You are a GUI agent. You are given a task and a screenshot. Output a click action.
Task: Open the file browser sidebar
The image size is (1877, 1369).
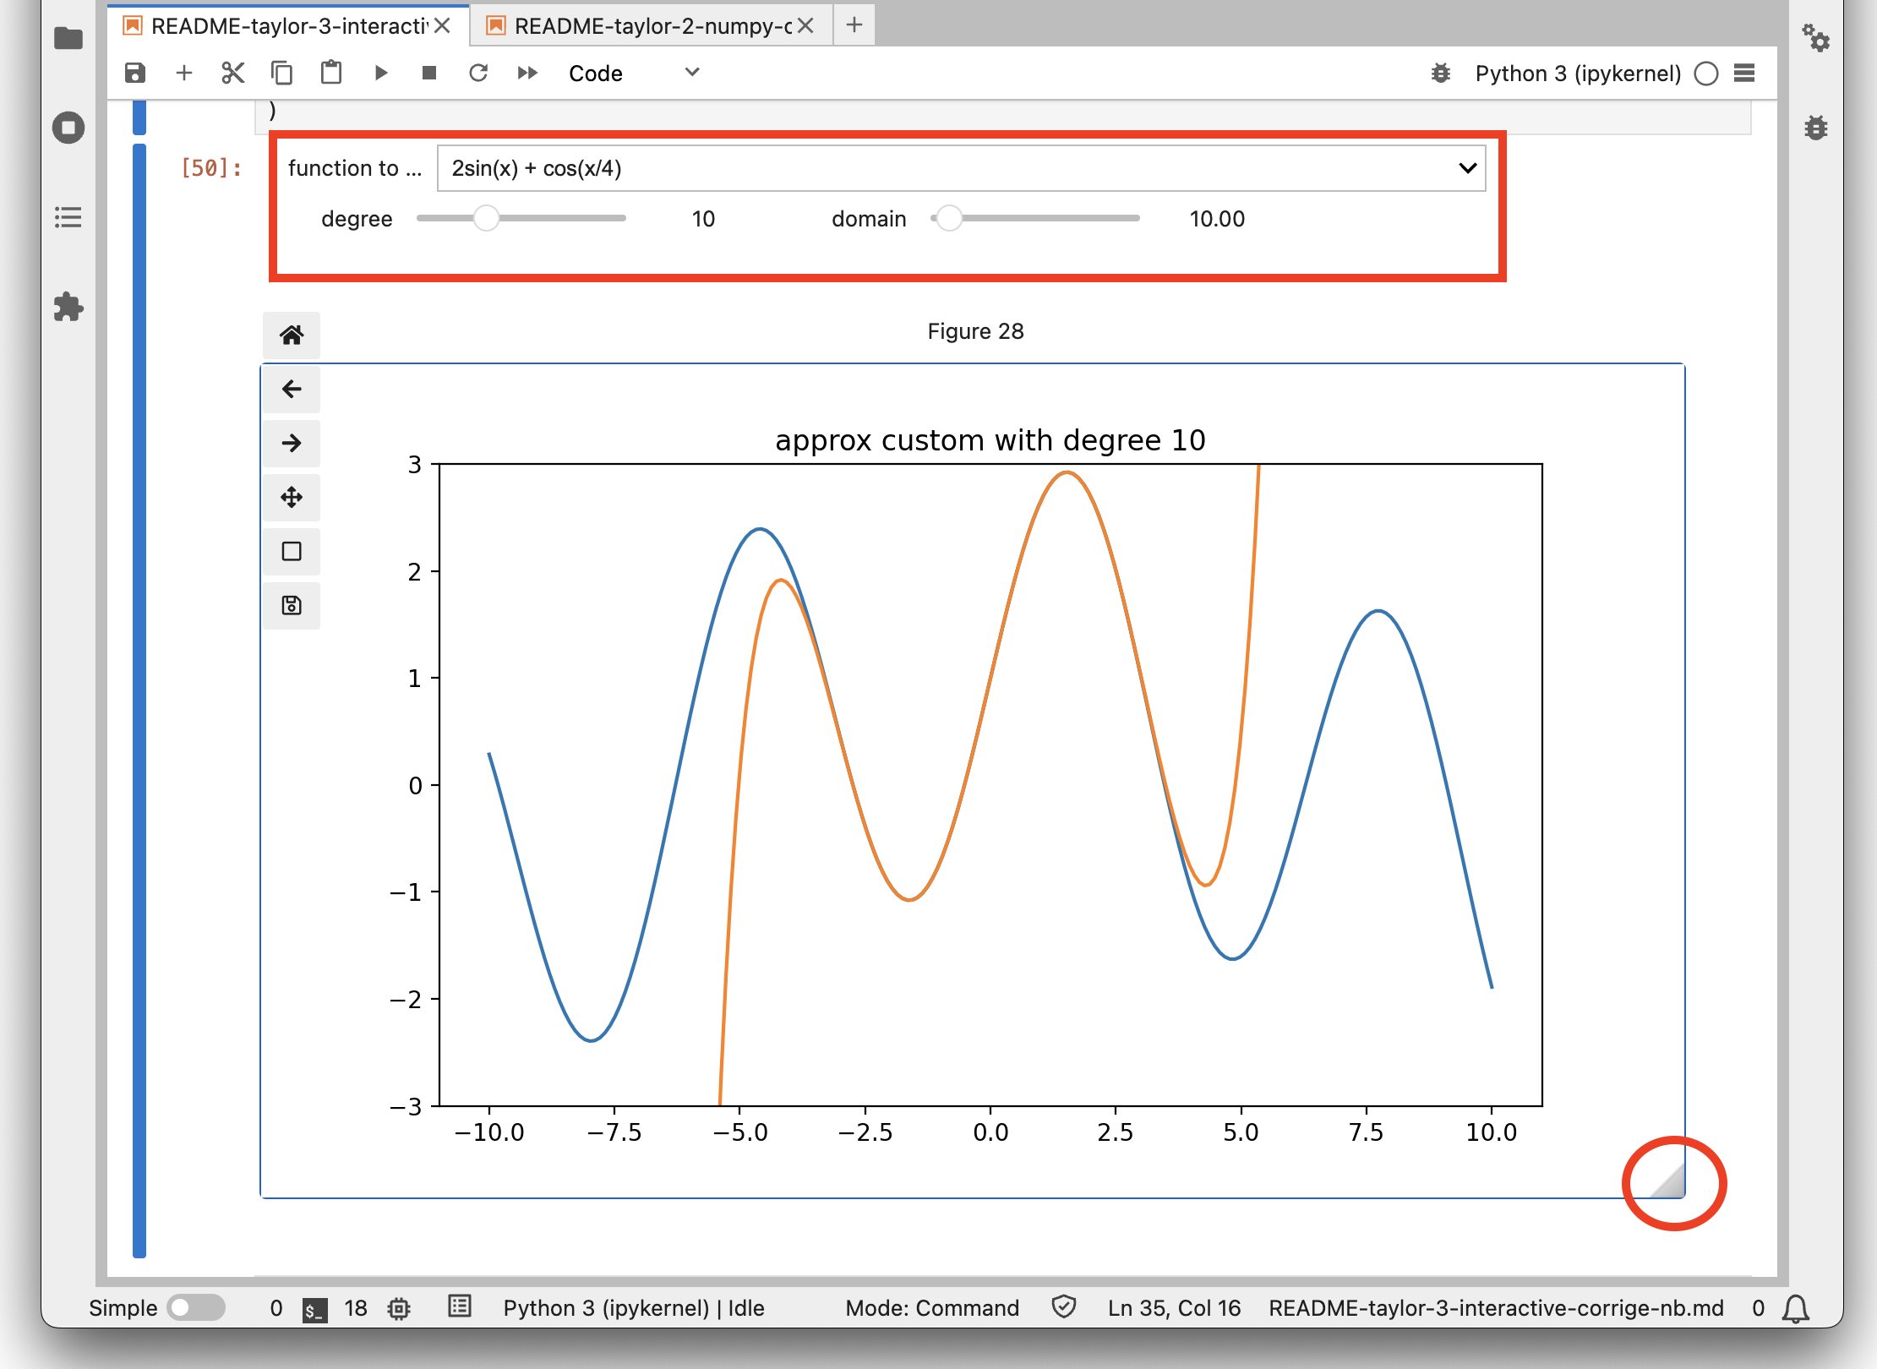(x=68, y=39)
